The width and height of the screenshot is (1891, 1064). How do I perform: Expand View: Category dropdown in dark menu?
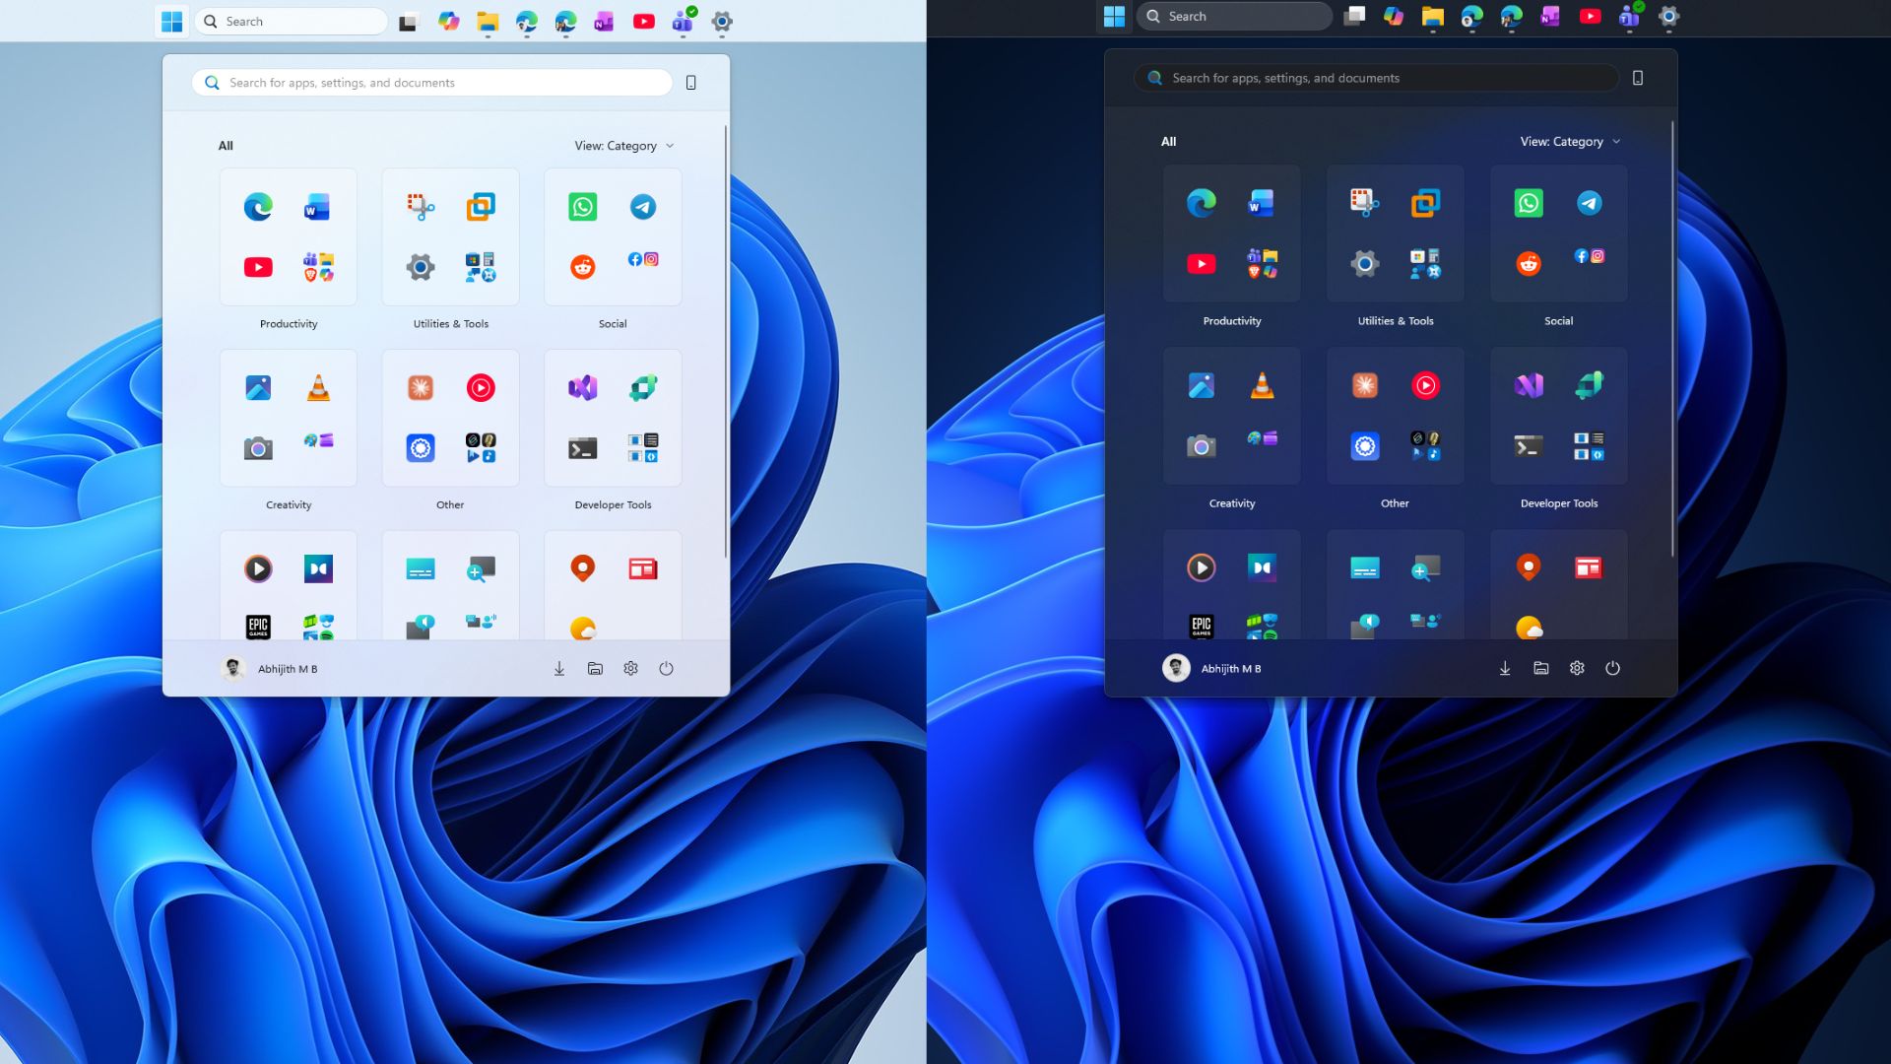(x=1570, y=142)
